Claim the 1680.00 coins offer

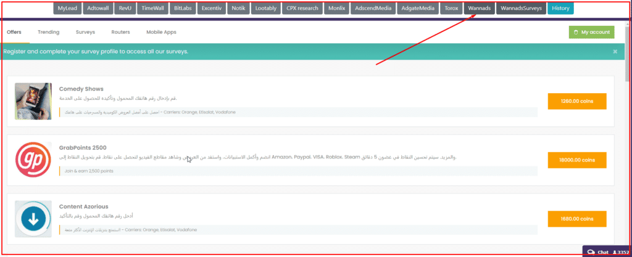577,219
